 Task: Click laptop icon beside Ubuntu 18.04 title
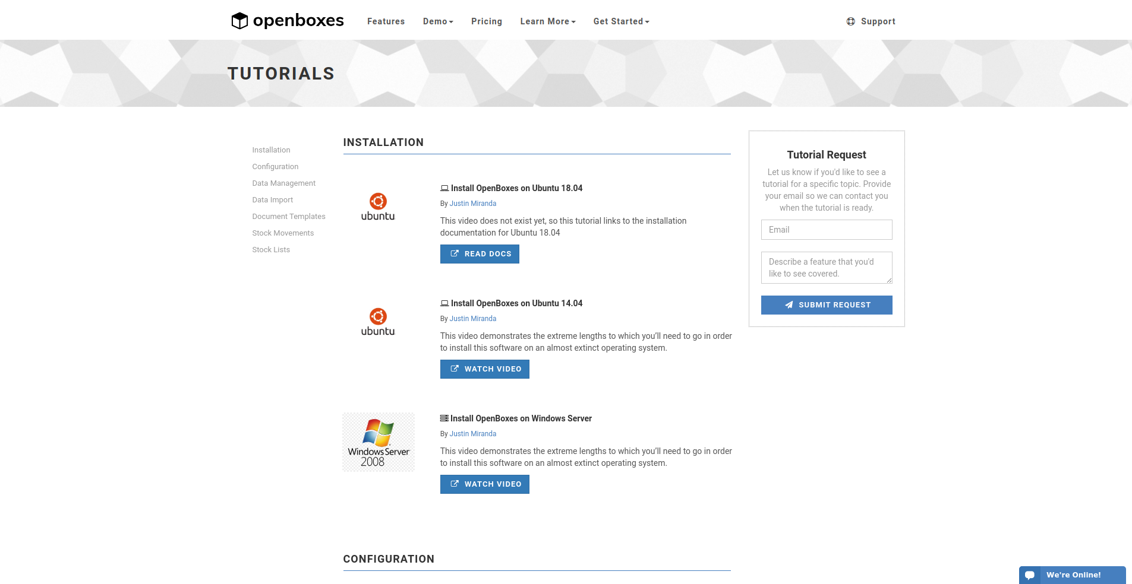444,188
